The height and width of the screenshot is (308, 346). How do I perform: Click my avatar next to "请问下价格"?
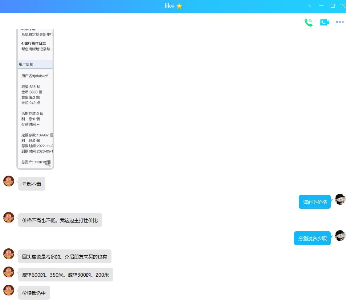340,199
